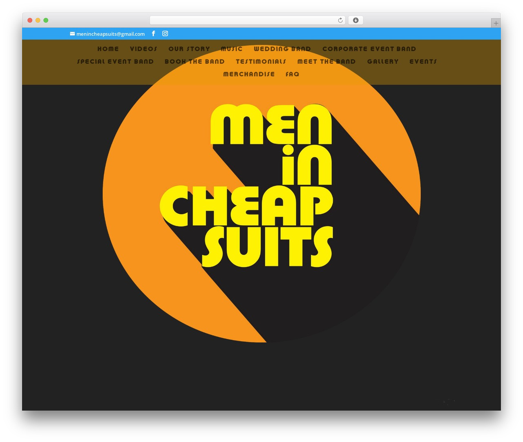This screenshot has height=442, width=523.
Task: Open the Videos page
Action: 143,49
